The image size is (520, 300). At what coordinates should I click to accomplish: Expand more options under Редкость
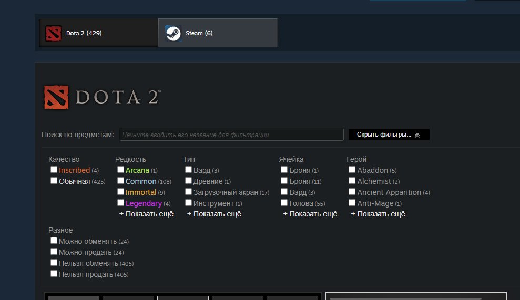pyautogui.click(x=146, y=214)
